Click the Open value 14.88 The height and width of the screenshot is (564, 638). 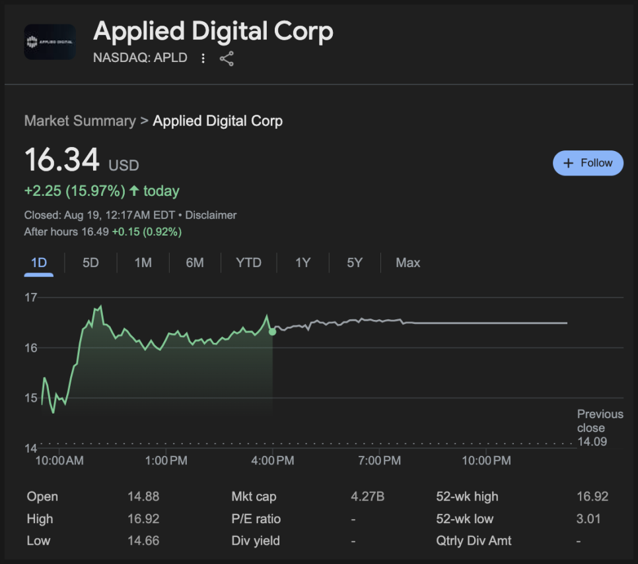[143, 497]
